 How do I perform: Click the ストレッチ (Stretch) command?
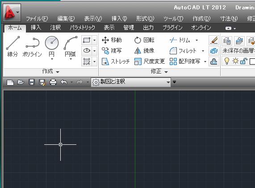click(x=116, y=61)
